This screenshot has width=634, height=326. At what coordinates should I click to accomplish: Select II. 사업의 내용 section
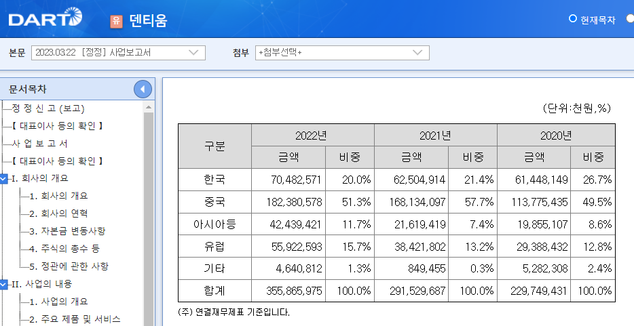(x=41, y=284)
